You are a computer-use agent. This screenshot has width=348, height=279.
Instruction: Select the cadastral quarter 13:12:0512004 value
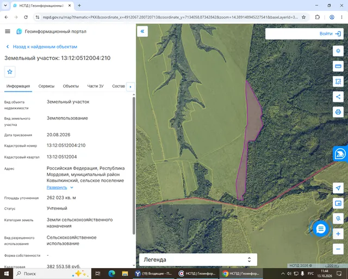coord(61,157)
